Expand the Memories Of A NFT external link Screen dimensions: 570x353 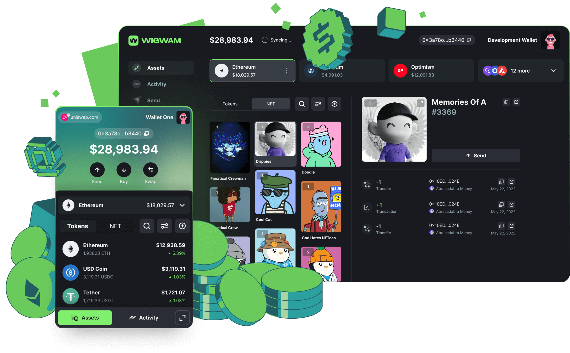(x=516, y=102)
